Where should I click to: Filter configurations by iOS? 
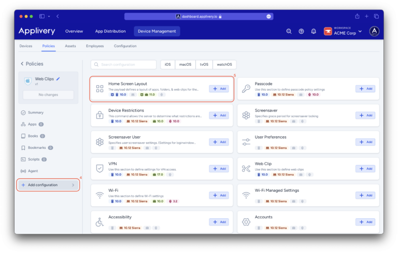167,65
